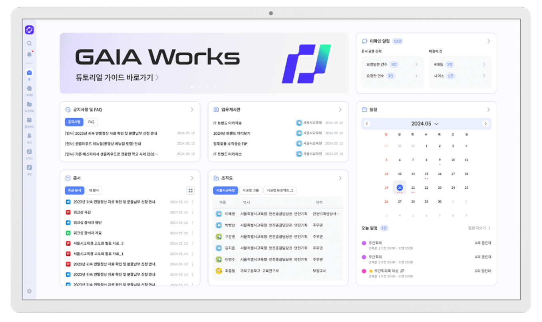
Task: Click 구은경 green avatar in organization chart
Action: [219, 237]
